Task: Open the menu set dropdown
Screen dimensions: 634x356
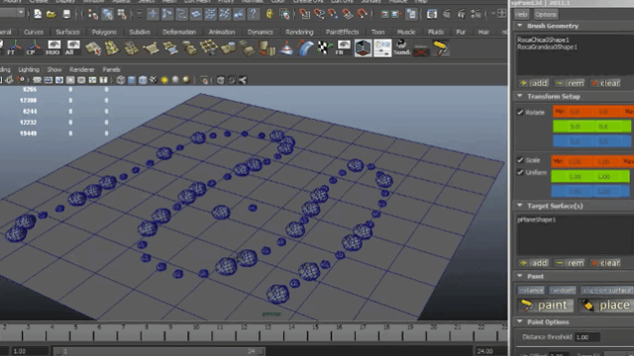Action: pyautogui.click(x=20, y=13)
